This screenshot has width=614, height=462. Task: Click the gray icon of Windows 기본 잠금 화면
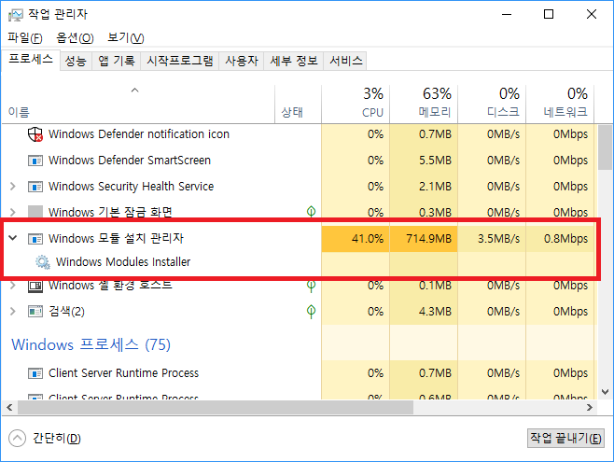point(35,212)
